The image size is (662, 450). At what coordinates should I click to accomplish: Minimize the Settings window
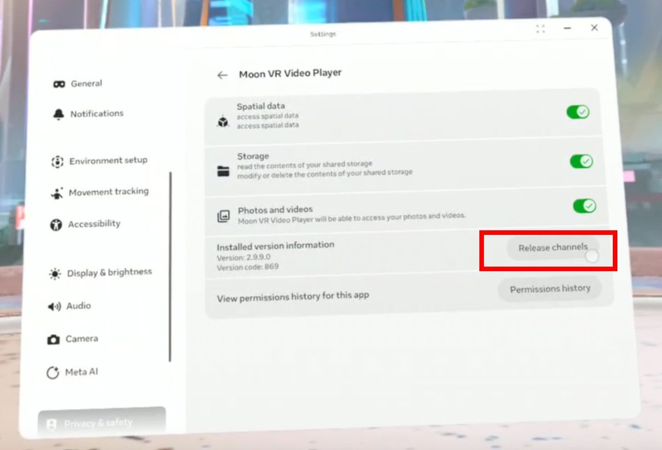coord(567,28)
